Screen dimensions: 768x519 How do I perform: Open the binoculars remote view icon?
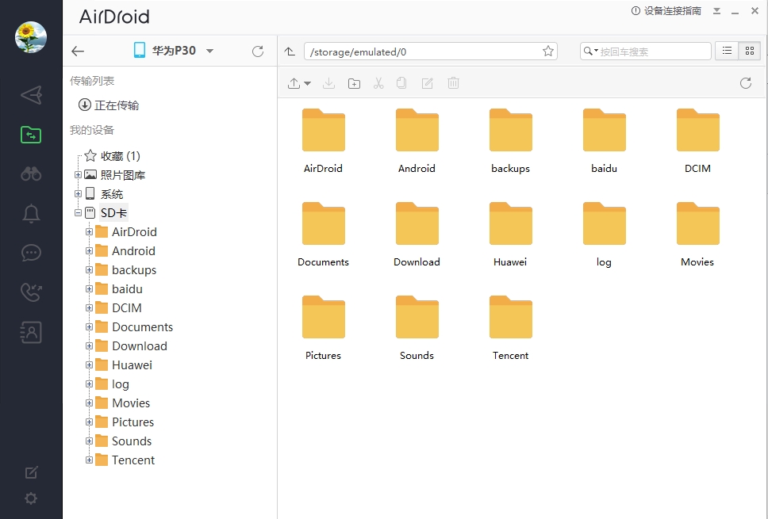[31, 174]
